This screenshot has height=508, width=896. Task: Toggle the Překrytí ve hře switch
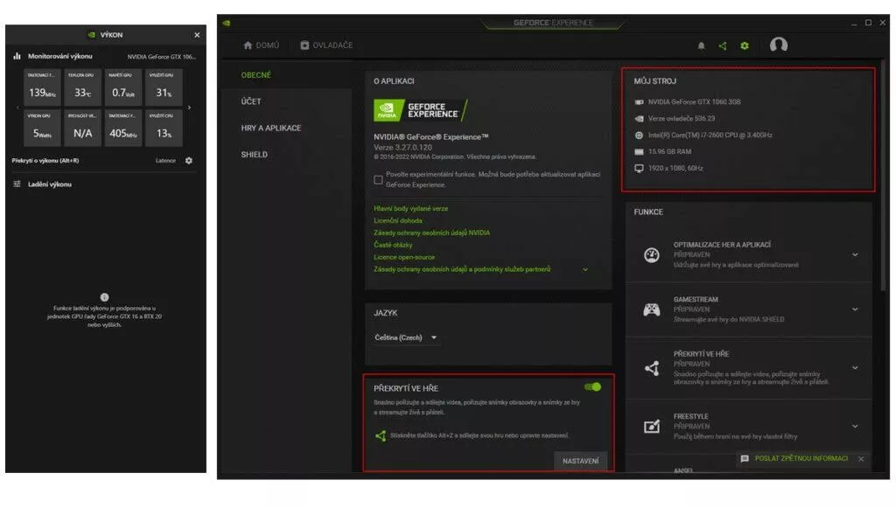point(592,386)
